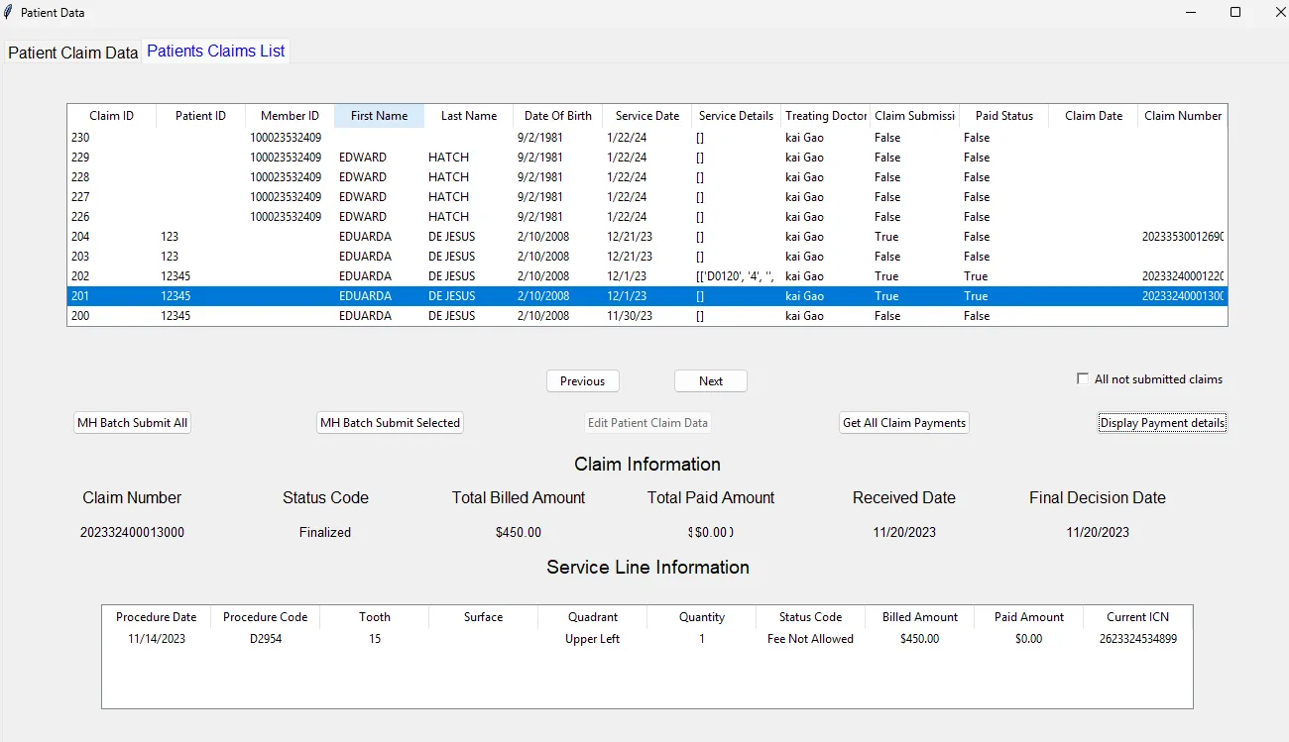Select claim row 230
The height and width of the screenshot is (742, 1289).
click(x=397, y=138)
